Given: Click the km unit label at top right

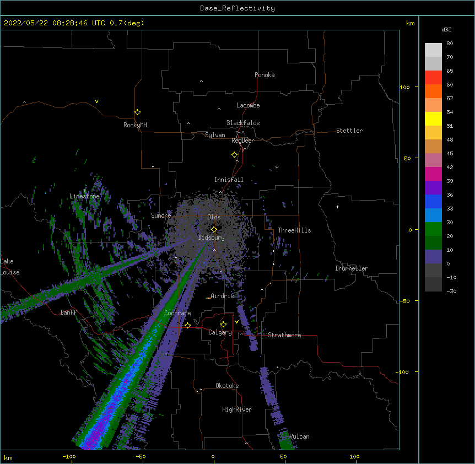Looking at the screenshot, I should (x=411, y=23).
